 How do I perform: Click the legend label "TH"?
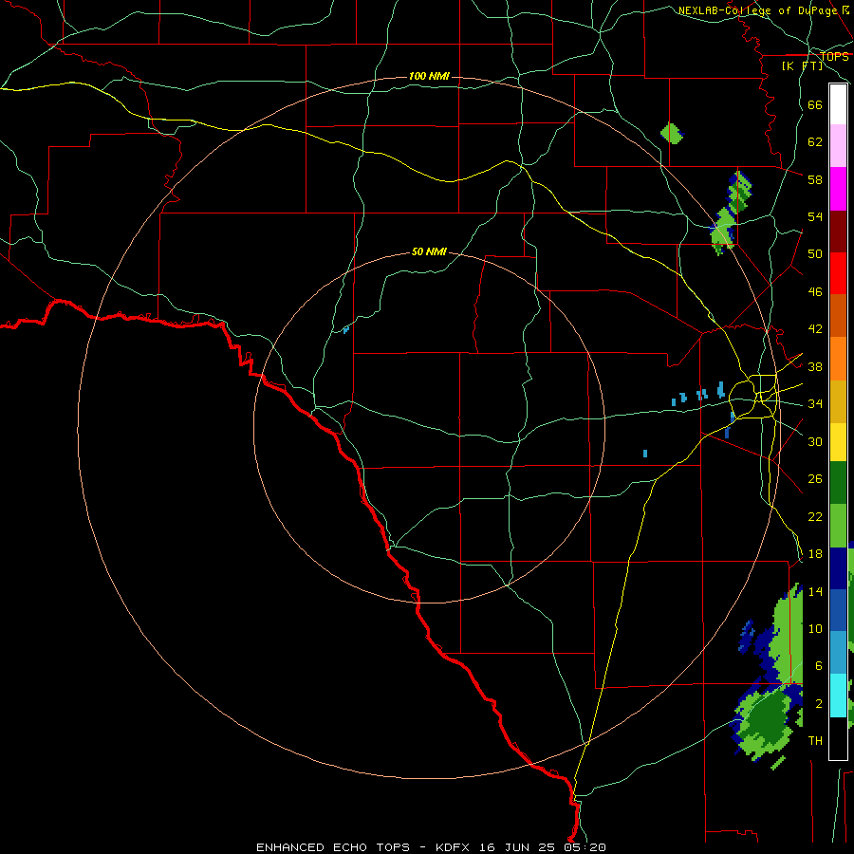[x=815, y=741]
